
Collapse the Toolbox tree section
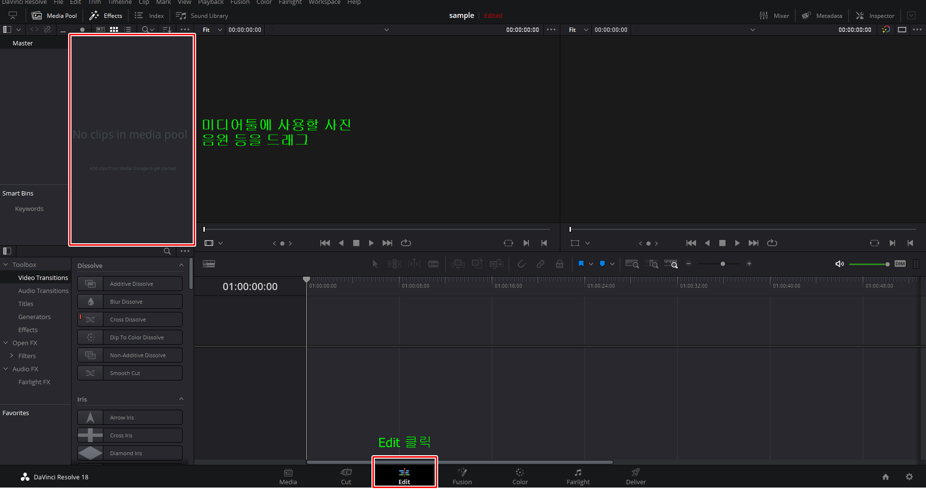pyautogui.click(x=6, y=265)
